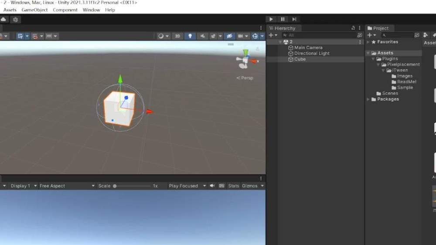Screen dimensions: 436x245
Task: Expand the Packages folder
Action: [x=368, y=99]
